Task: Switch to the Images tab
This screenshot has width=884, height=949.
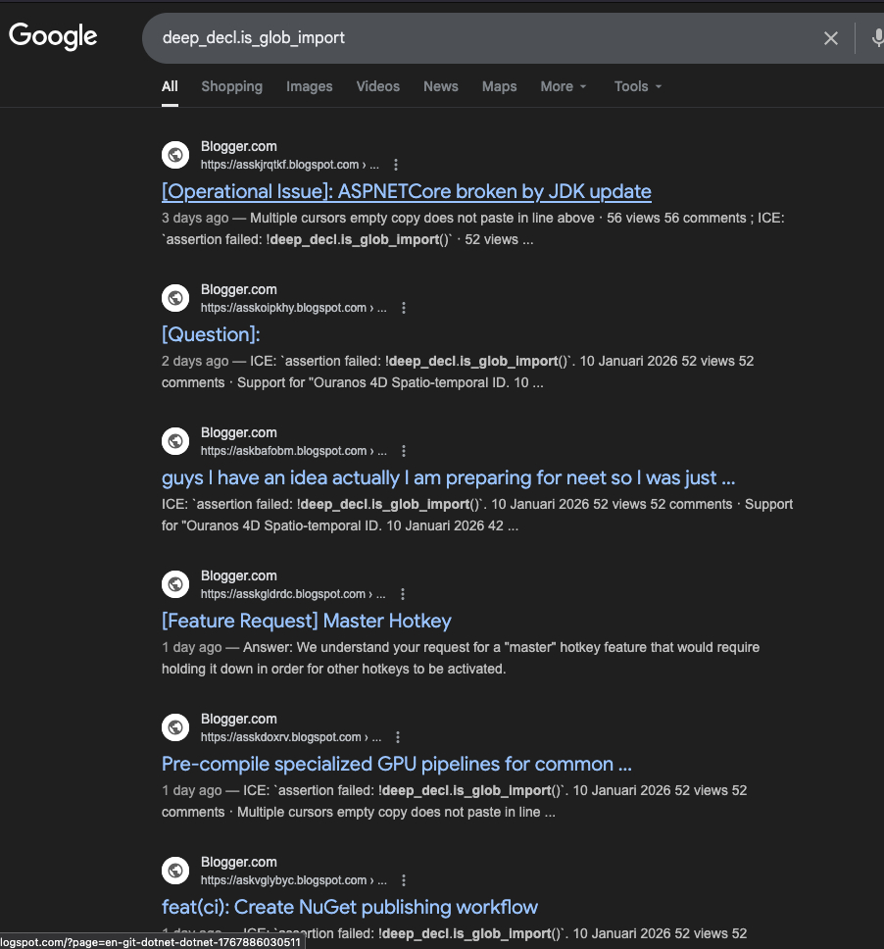Action: 309,86
